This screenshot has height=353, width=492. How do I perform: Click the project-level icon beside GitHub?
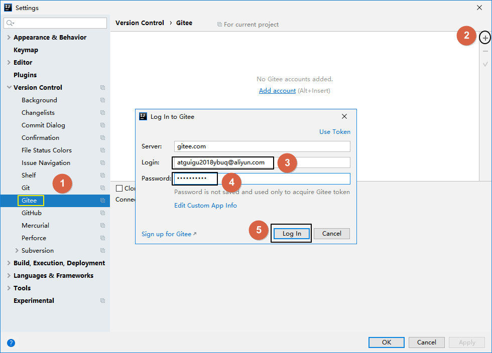102,213
